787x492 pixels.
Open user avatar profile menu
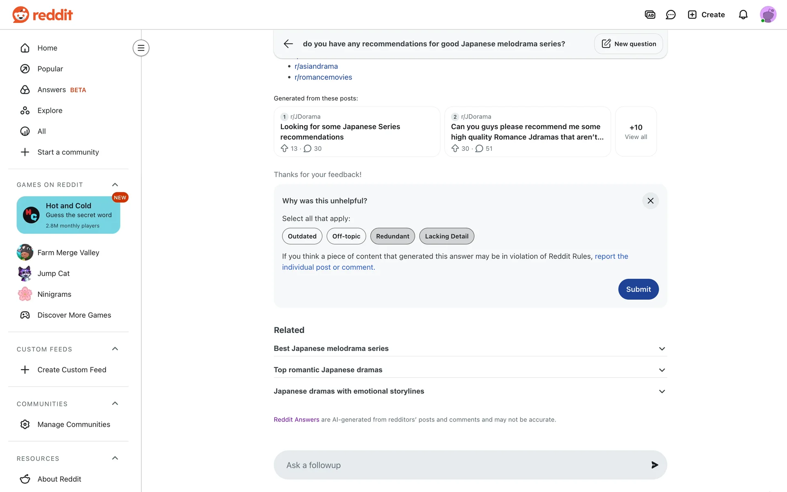[768, 15]
